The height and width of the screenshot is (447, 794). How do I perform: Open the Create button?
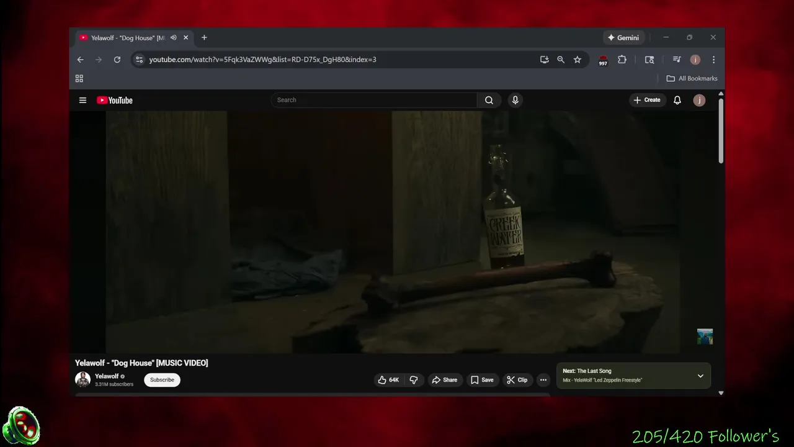pyautogui.click(x=647, y=100)
